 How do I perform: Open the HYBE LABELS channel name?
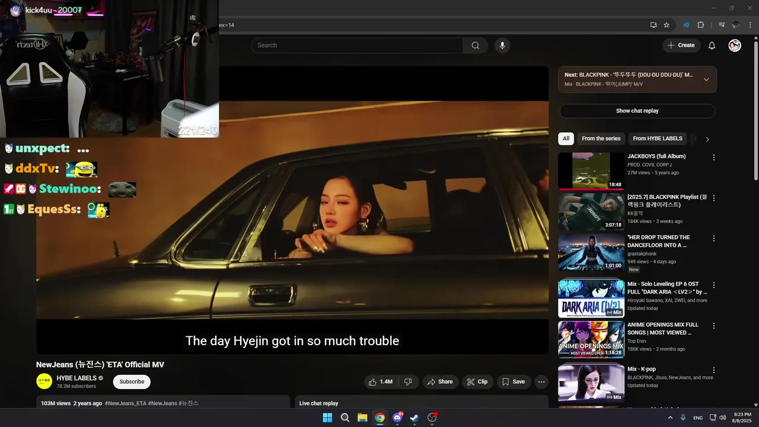(76, 378)
